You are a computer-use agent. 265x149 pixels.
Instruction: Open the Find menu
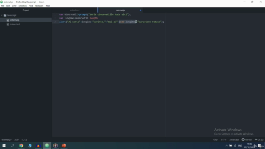click(x=31, y=6)
